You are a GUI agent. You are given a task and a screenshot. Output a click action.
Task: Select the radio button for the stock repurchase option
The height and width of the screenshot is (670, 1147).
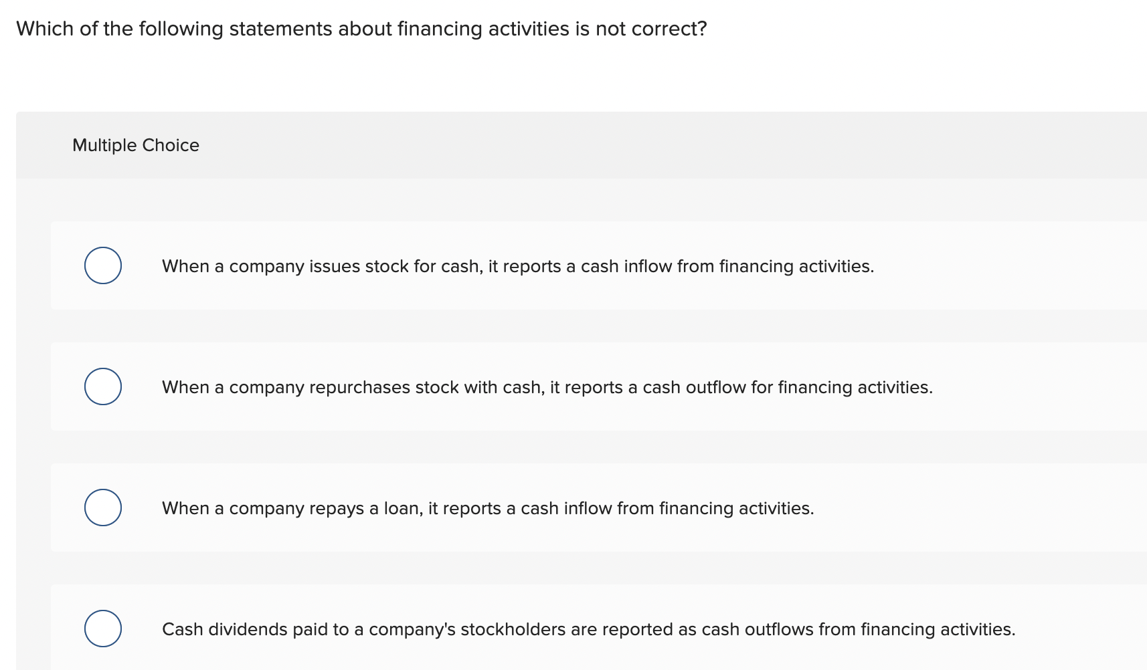pos(102,386)
